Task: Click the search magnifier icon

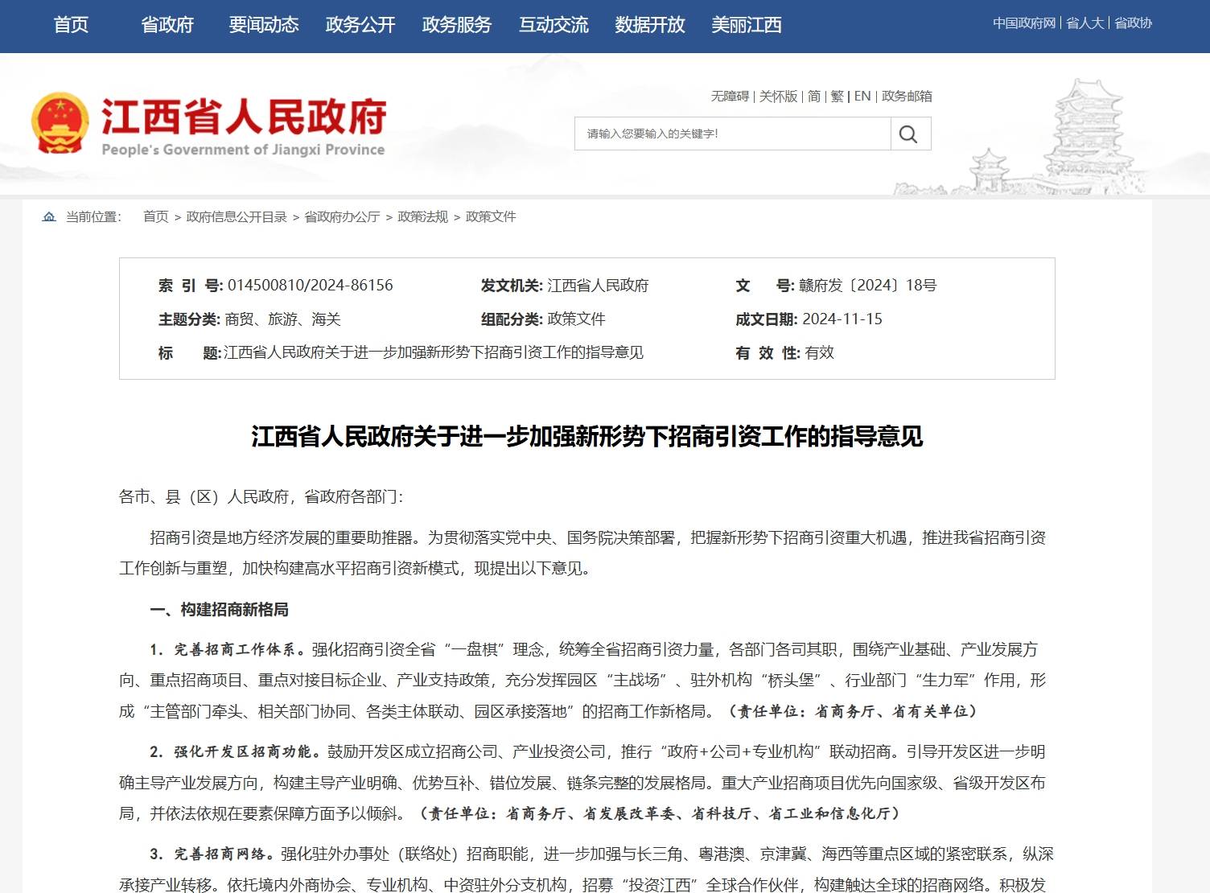Action: tap(909, 134)
